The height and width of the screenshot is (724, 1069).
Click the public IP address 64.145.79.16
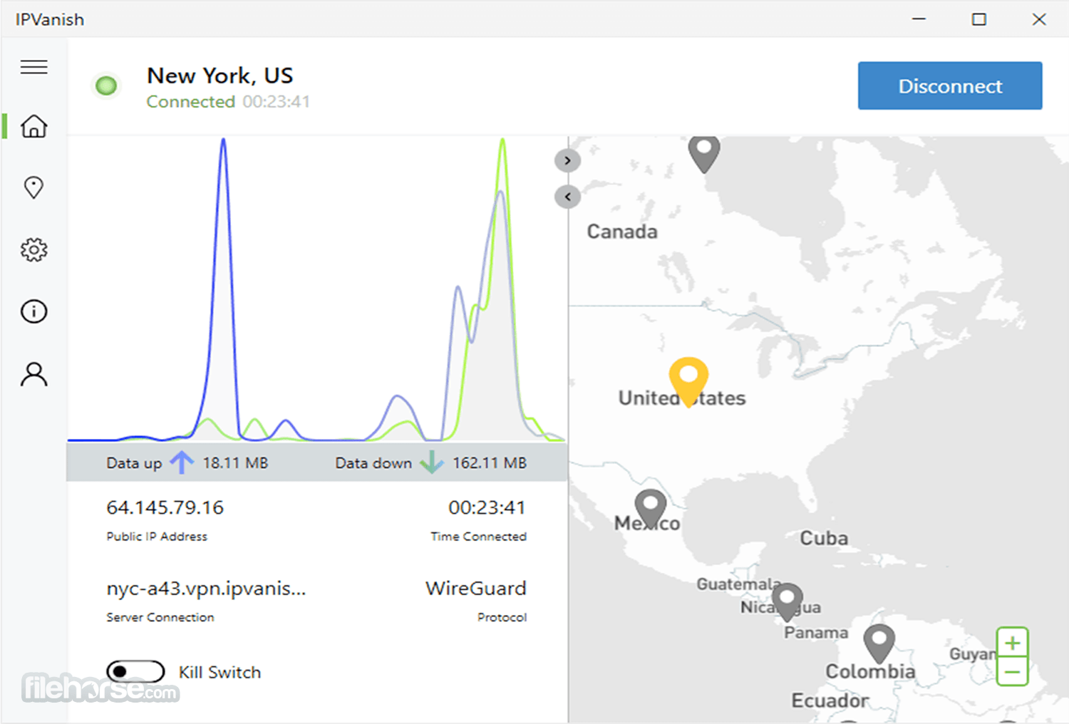point(165,507)
